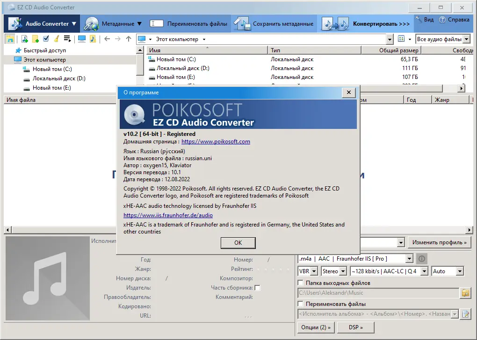The height and width of the screenshot is (340, 477).
Task: Enable Переименовать файлы checkbox in output panel
Action: [301, 304]
